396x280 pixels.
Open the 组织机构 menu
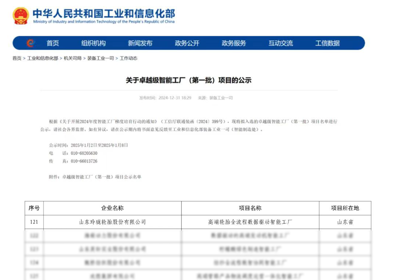pyautogui.click(x=93, y=43)
